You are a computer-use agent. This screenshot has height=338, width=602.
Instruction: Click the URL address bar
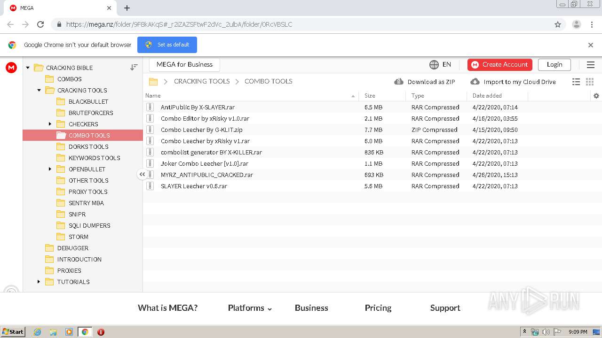click(301, 24)
